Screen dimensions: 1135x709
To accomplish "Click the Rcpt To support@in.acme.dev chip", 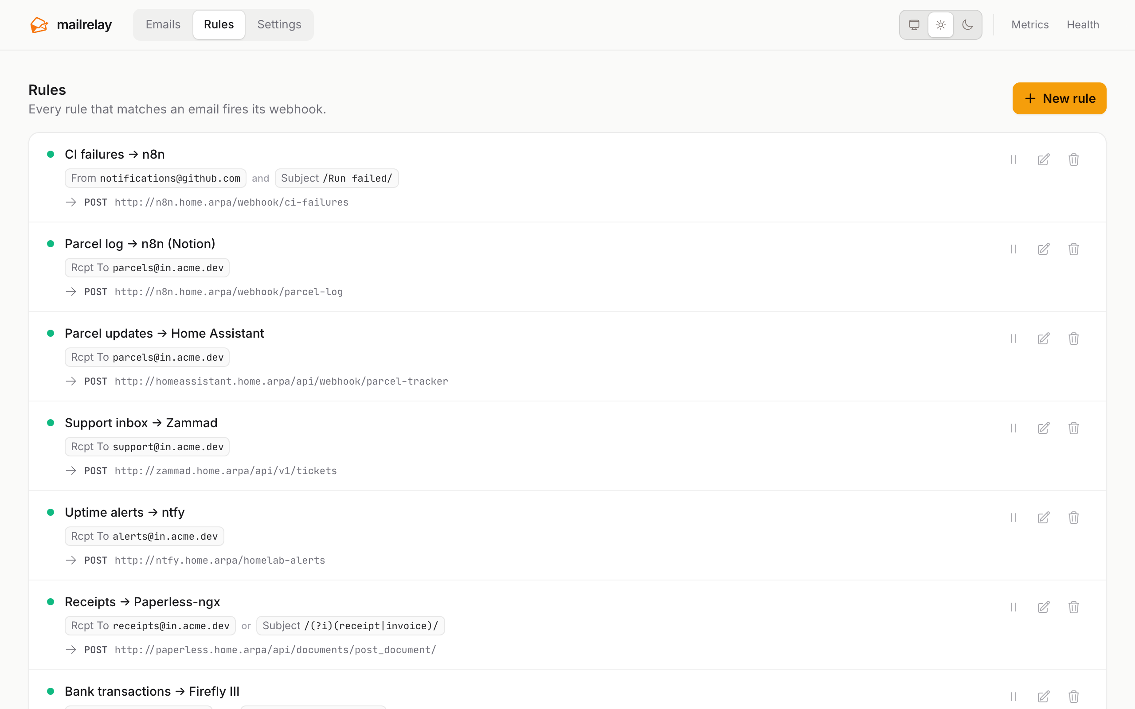I will pyautogui.click(x=147, y=447).
